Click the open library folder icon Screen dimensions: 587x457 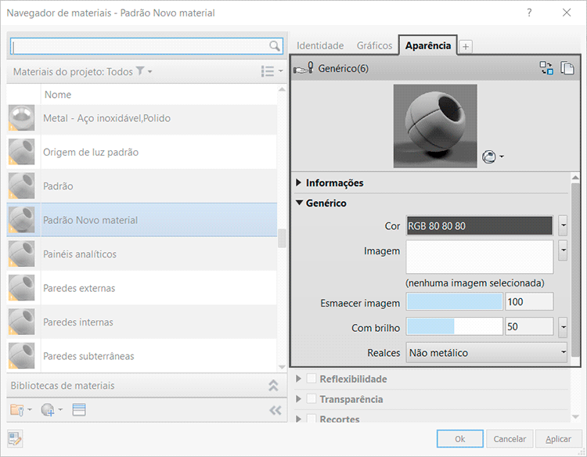coord(17,409)
